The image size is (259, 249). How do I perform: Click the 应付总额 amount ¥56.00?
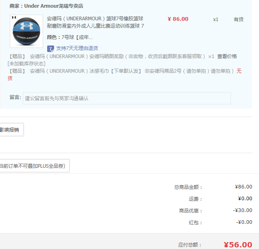[238, 245]
